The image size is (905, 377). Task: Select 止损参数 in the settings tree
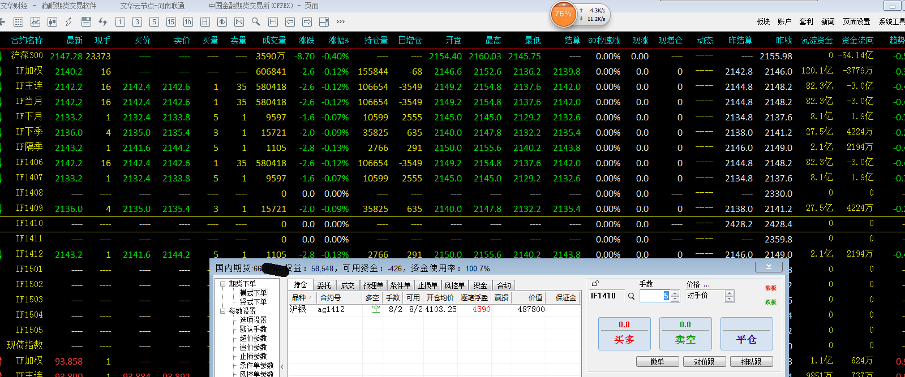coord(252,356)
